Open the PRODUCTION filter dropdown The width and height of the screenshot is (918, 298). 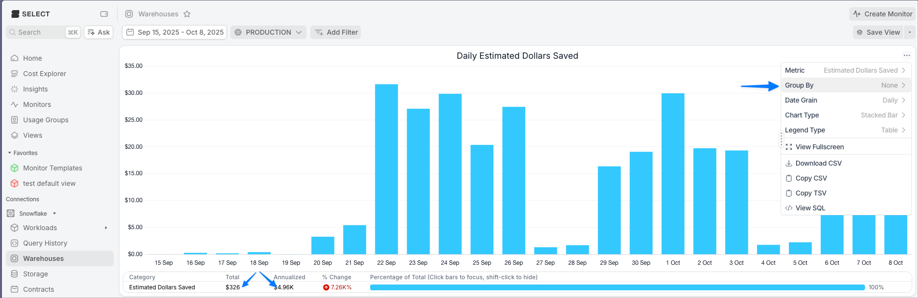pyautogui.click(x=268, y=32)
